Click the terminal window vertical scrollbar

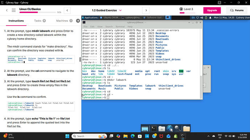201,87
